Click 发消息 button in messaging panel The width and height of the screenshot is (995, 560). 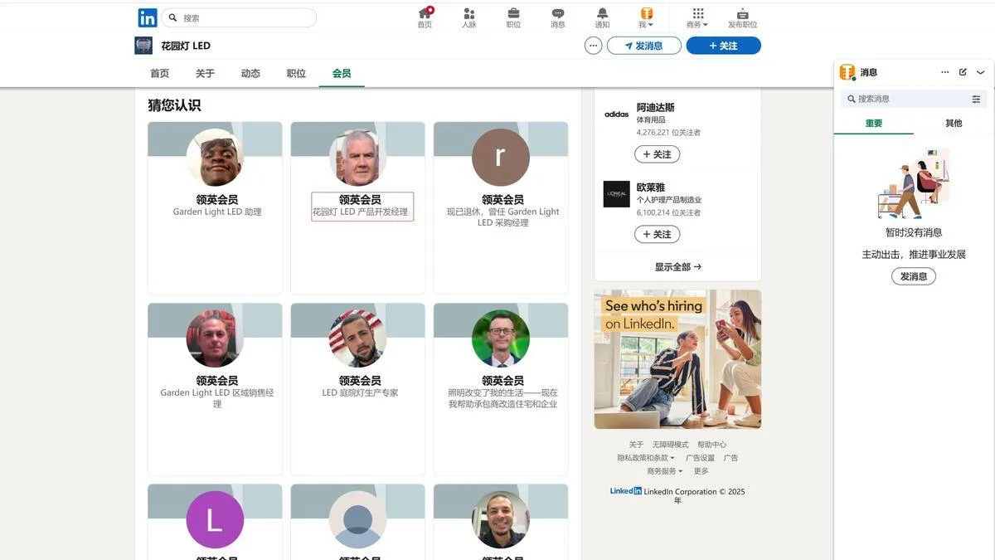(x=914, y=276)
